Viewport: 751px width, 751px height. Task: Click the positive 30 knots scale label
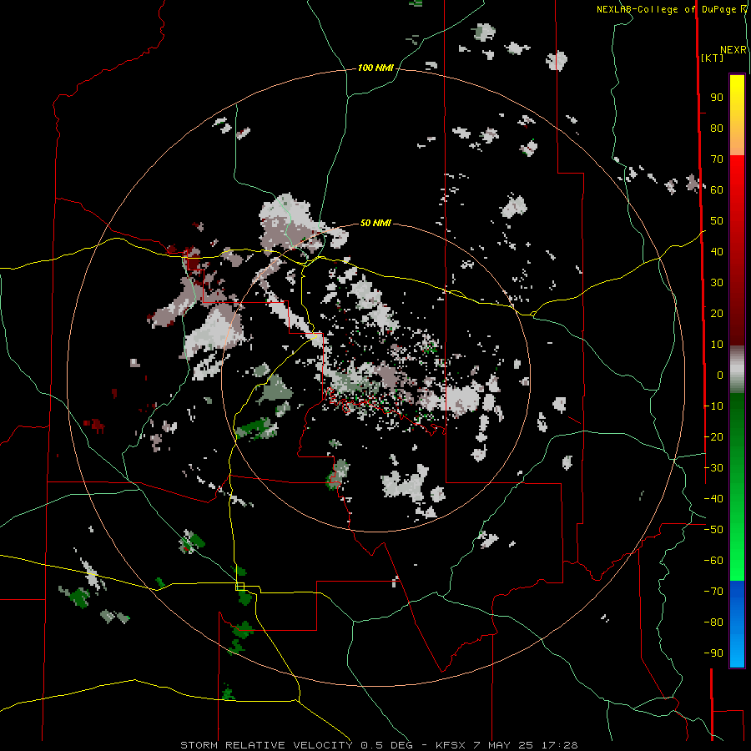point(717,283)
